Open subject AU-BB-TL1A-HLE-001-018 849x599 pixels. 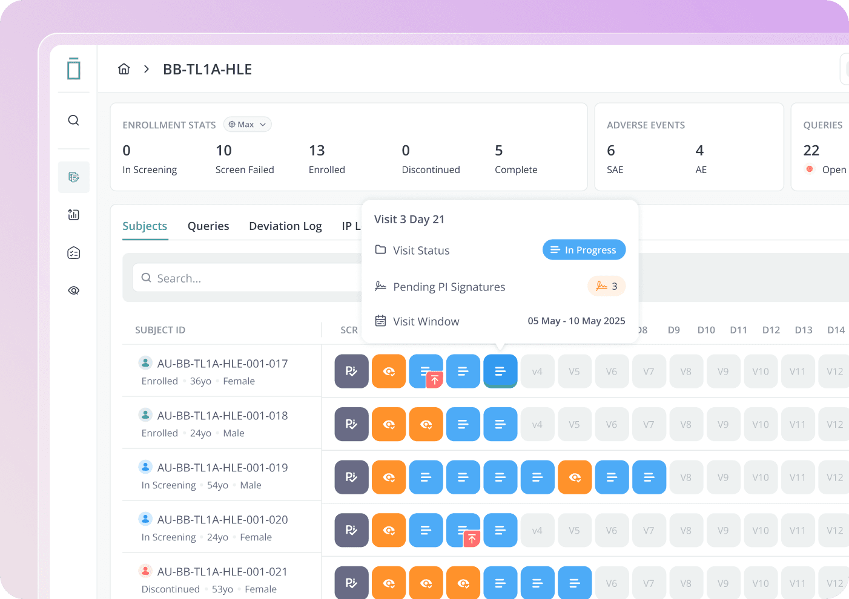[222, 416]
